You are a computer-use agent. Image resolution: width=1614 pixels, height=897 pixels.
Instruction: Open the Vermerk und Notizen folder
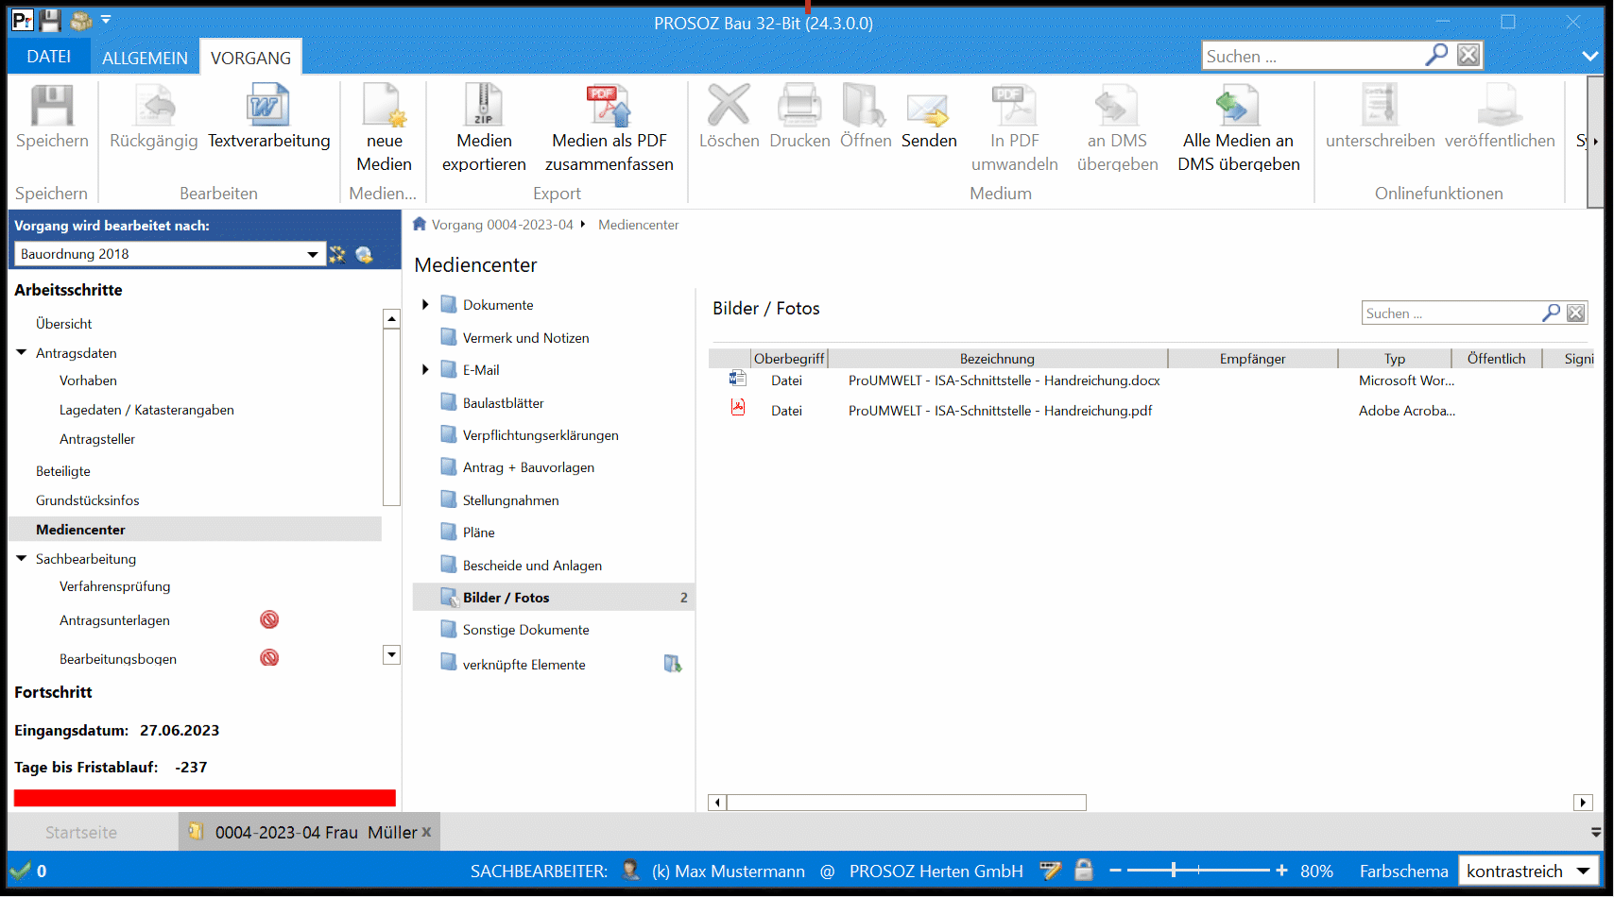pos(525,338)
